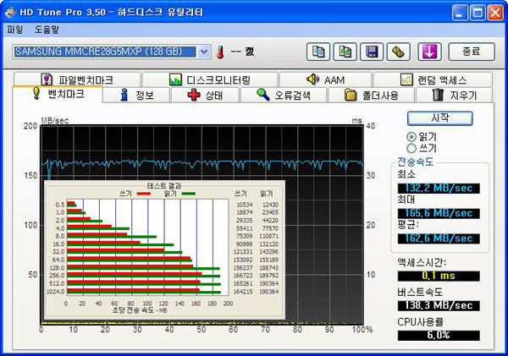Click the folder icon on 폴더사용 tab

point(351,96)
